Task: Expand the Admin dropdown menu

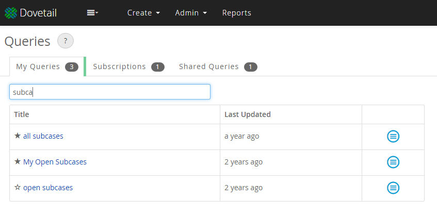Action: click(x=191, y=13)
